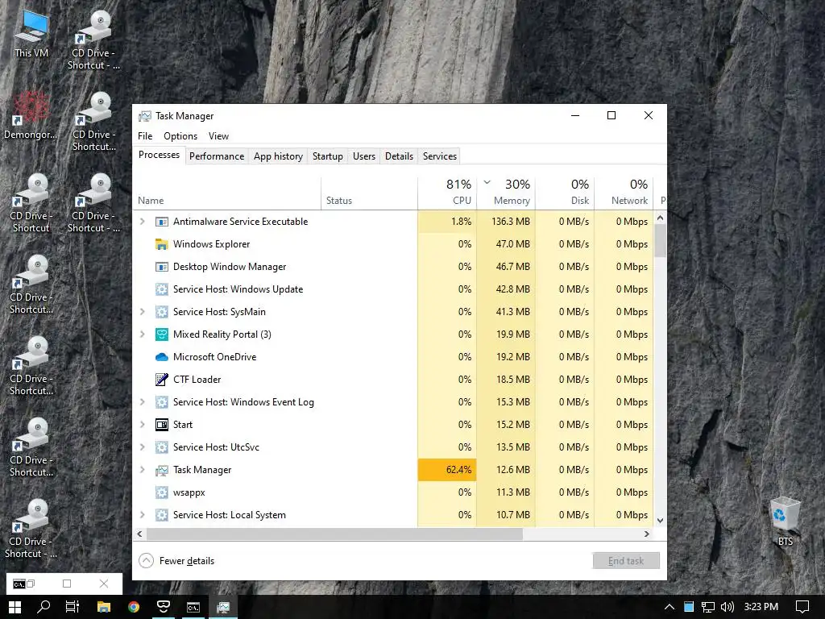Image resolution: width=825 pixels, height=619 pixels.
Task: Expand the Antimalware Service Executable row
Action: tap(142, 222)
